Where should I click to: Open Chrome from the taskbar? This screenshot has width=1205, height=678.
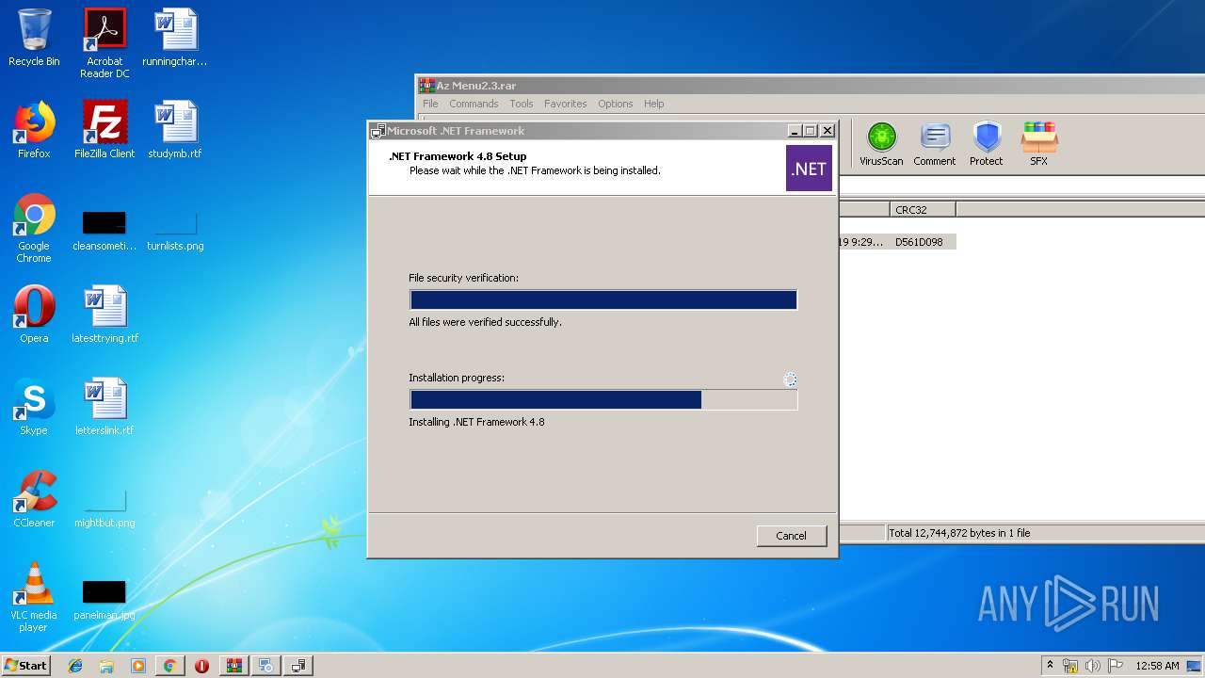169,666
